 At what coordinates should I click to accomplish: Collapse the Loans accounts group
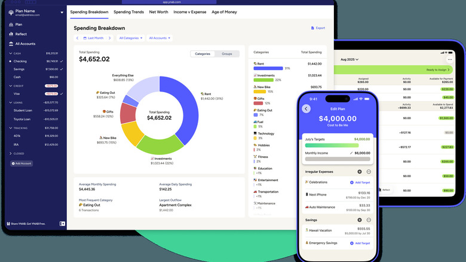[11, 102]
